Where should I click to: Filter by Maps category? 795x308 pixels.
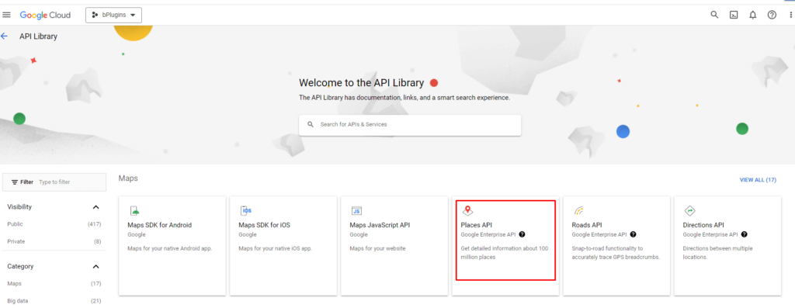click(54, 284)
